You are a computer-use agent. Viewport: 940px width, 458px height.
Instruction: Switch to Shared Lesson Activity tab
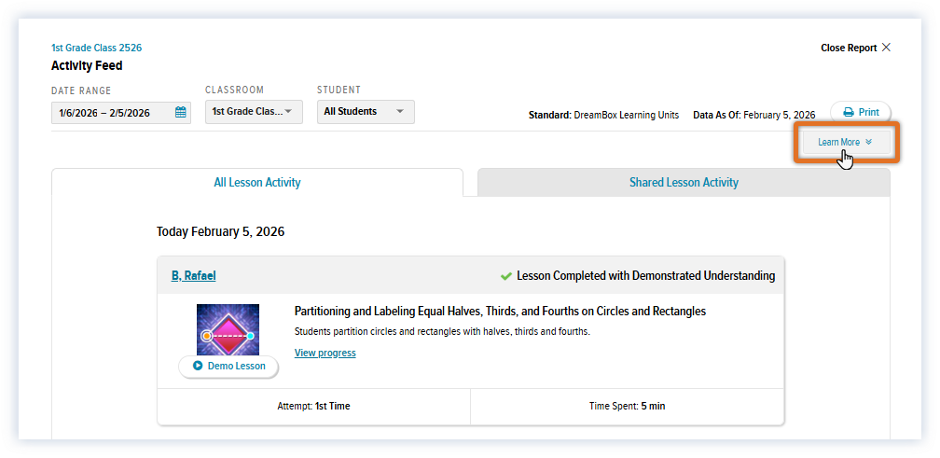click(684, 182)
